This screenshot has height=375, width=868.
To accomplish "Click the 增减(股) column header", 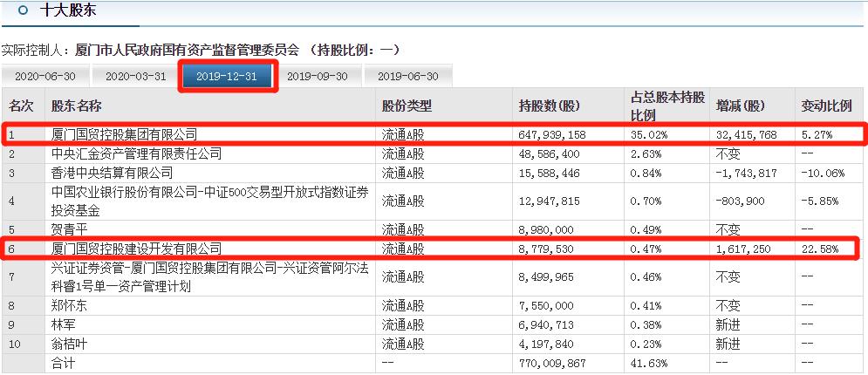I will click(x=742, y=106).
